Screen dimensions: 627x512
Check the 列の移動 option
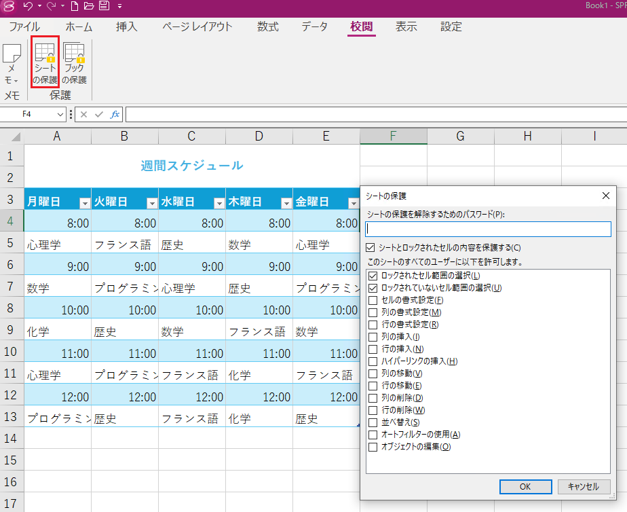click(x=373, y=373)
